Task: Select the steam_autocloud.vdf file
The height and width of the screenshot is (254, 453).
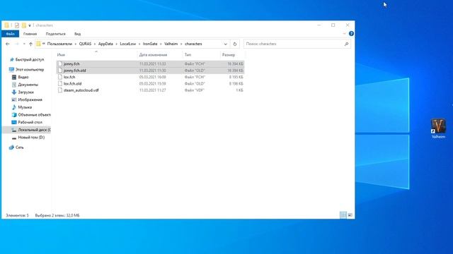Action: click(150, 90)
